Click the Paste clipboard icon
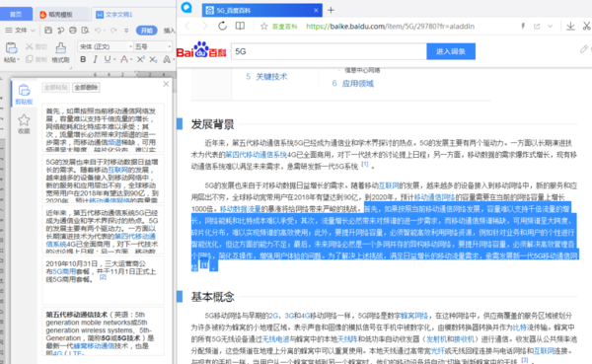Viewport: 592px width, 364px height. 11,48
